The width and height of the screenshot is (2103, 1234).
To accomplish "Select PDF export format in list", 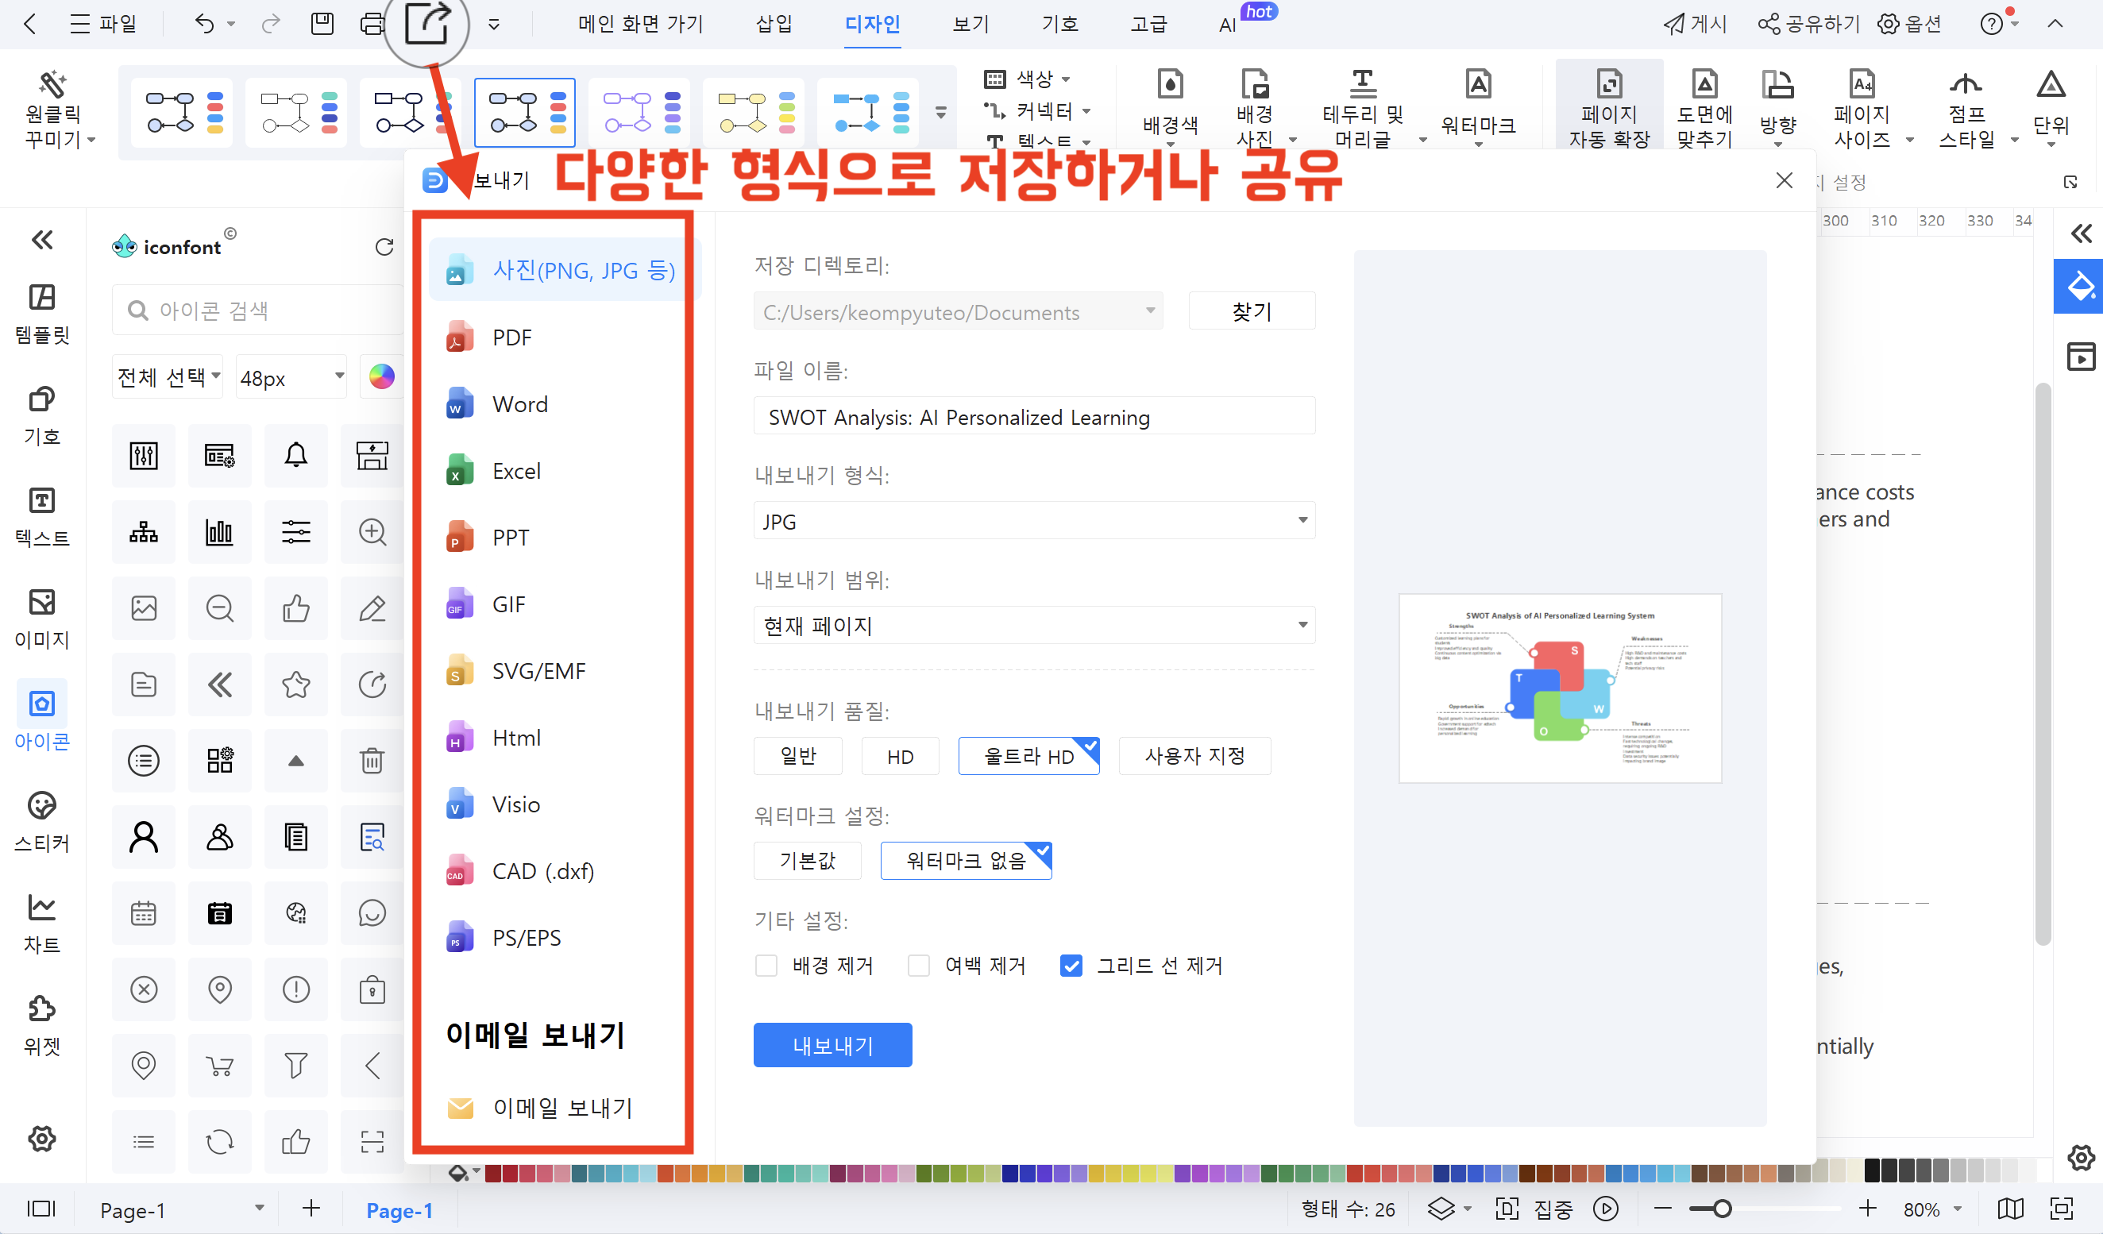I will [x=511, y=338].
